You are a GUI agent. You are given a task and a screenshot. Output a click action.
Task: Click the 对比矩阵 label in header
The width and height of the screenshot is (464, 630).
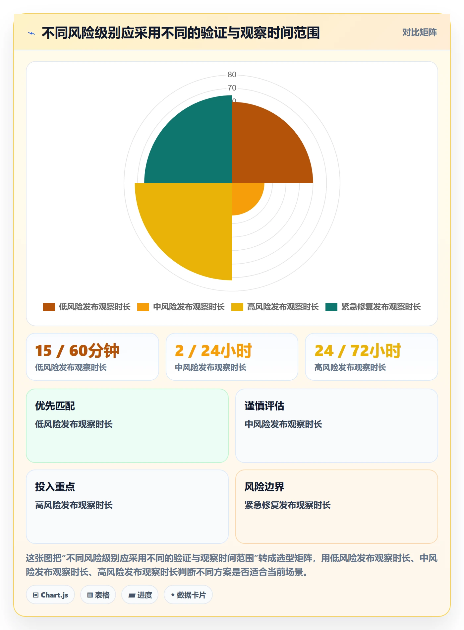point(419,32)
